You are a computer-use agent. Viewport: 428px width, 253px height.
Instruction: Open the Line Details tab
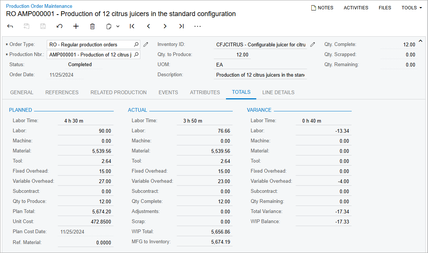pos(278,92)
